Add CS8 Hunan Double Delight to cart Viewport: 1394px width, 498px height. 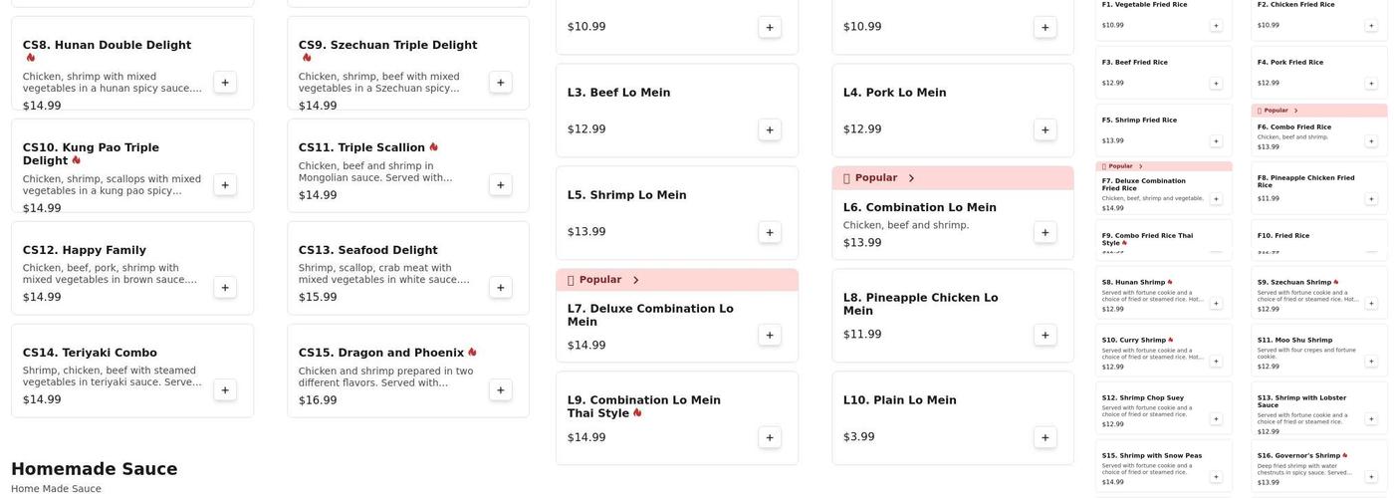(225, 83)
